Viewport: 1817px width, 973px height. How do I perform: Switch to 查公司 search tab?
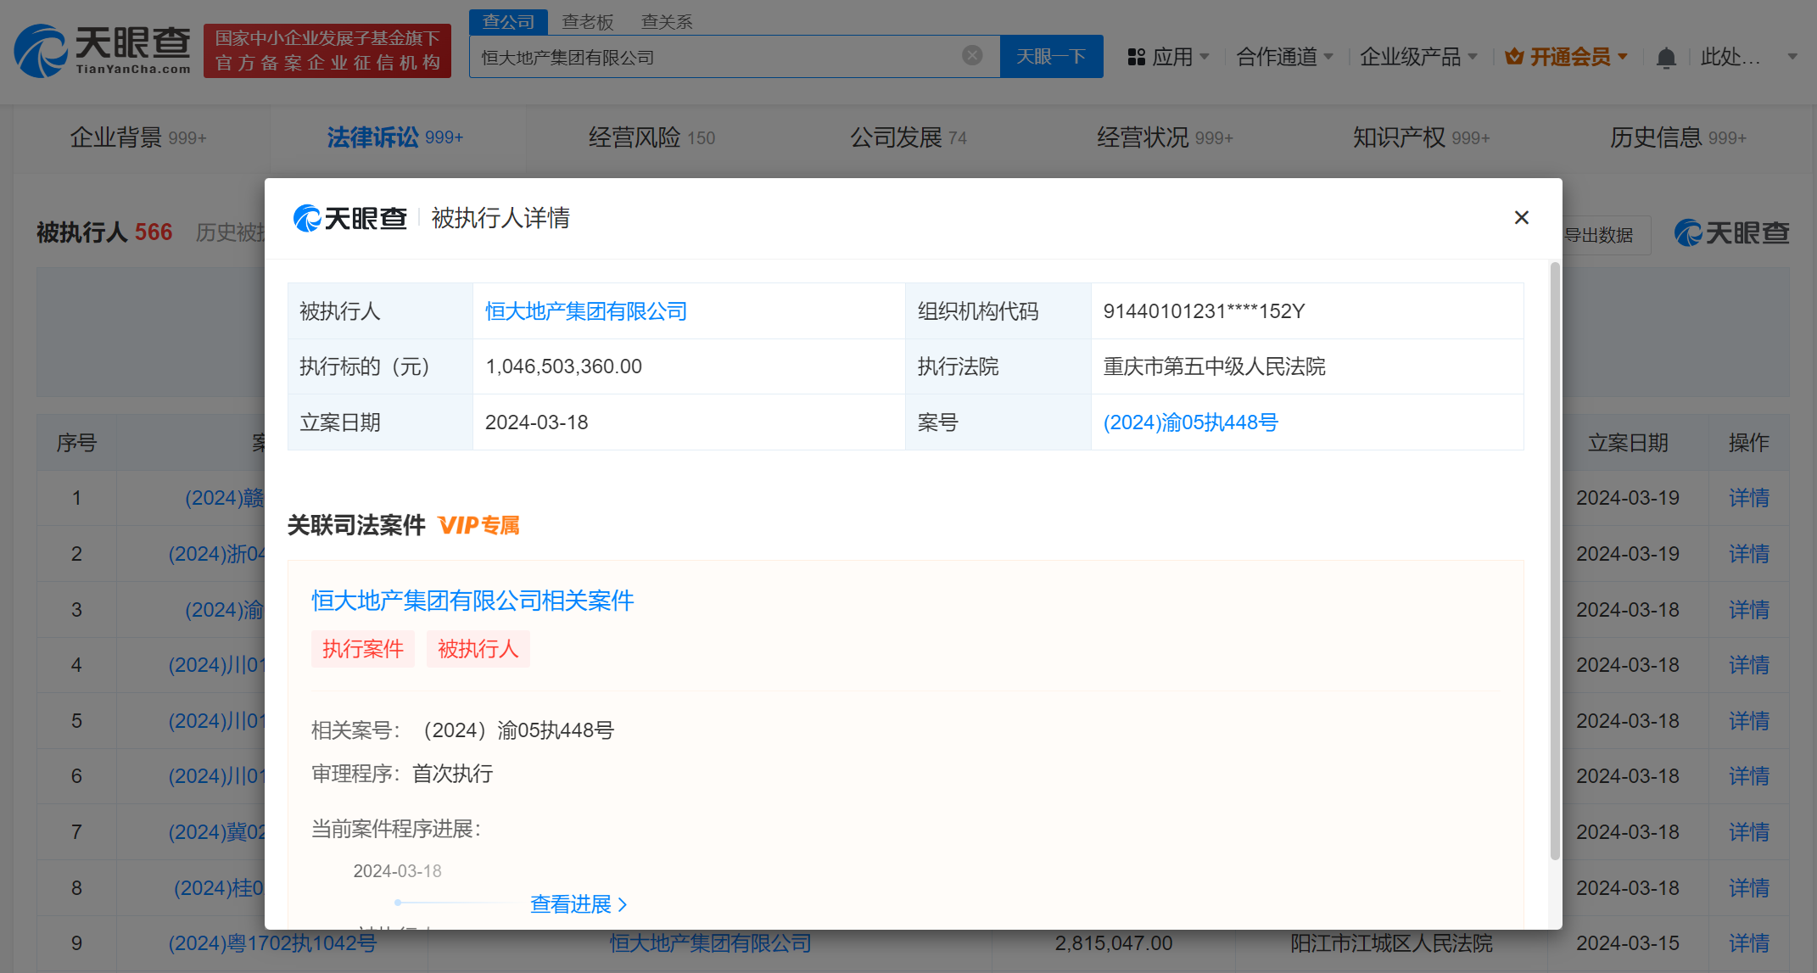tap(508, 22)
